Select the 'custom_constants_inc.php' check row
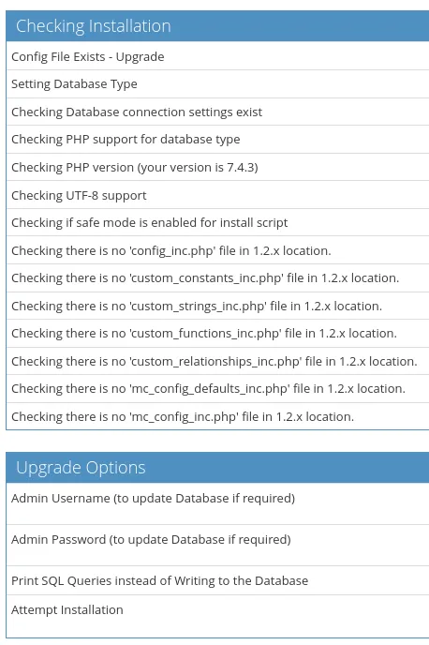429x645 pixels. 217,278
